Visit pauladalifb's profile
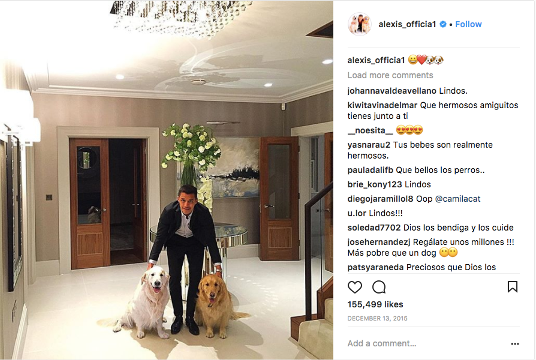The image size is (536, 360). [370, 170]
